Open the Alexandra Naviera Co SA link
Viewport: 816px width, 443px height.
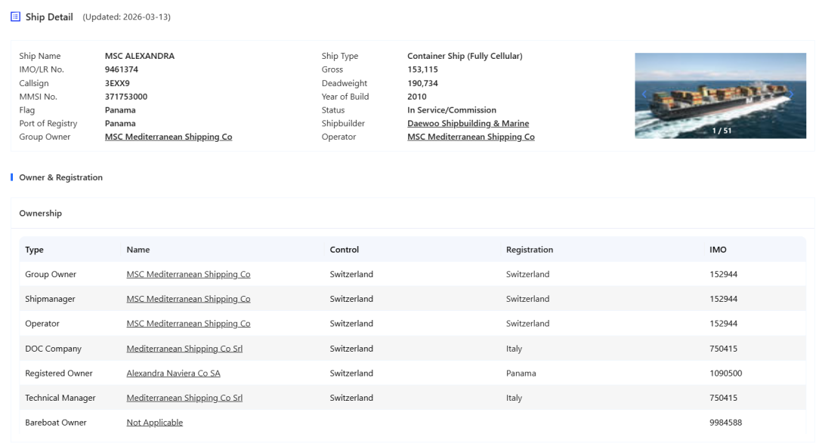[x=173, y=374]
